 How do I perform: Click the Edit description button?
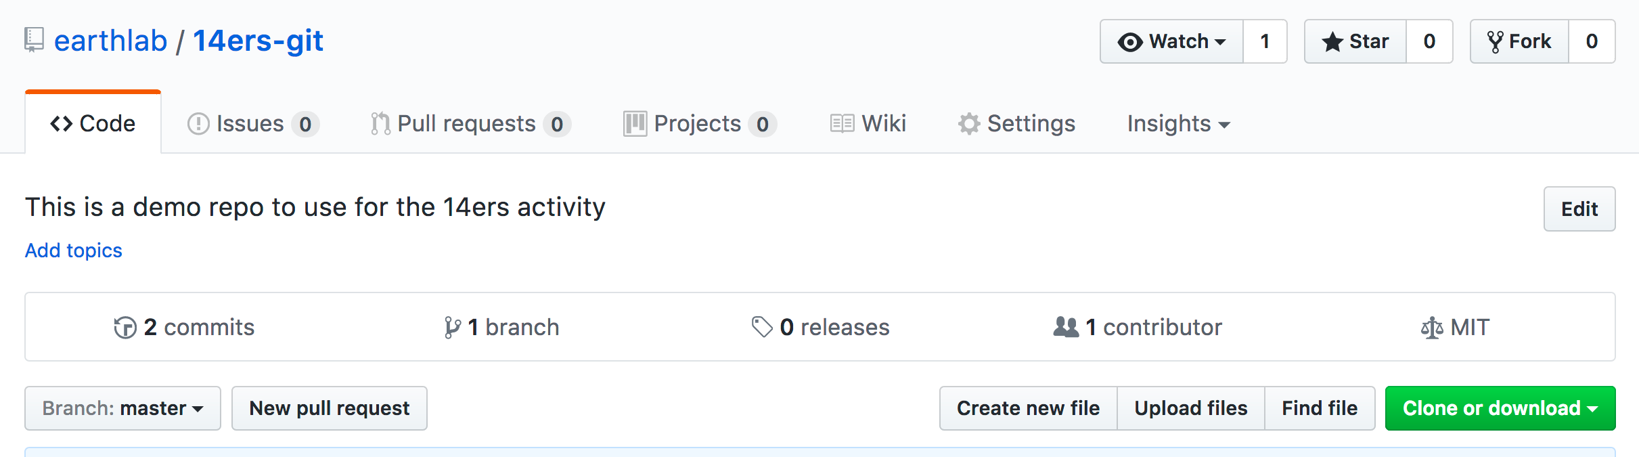(1579, 209)
